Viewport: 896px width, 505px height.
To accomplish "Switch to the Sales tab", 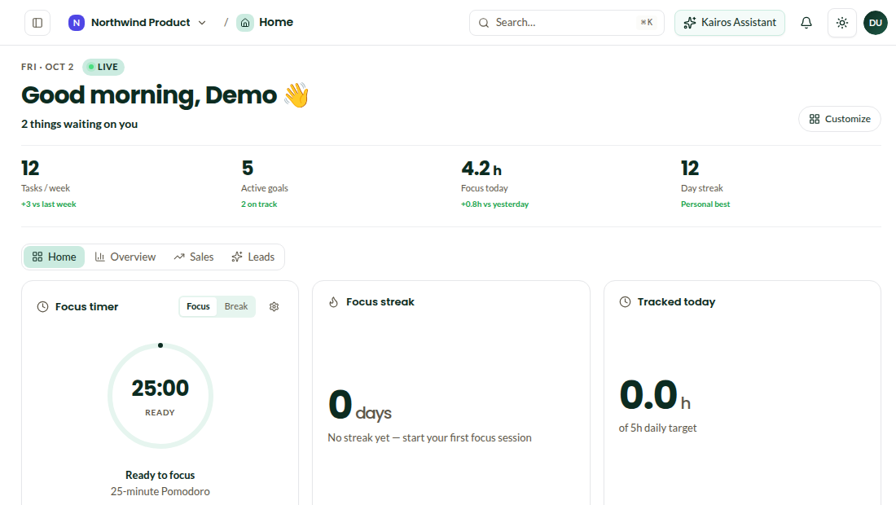I will [194, 257].
